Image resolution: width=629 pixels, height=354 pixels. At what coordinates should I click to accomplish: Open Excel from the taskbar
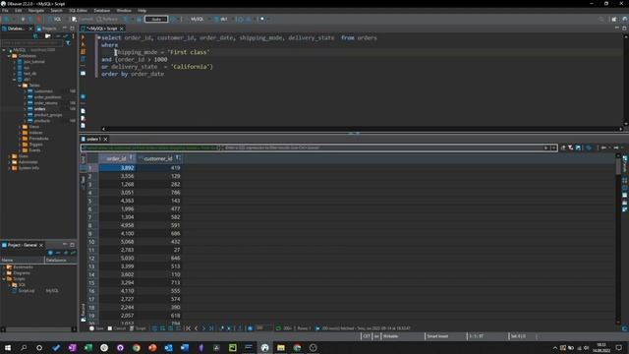87,347
